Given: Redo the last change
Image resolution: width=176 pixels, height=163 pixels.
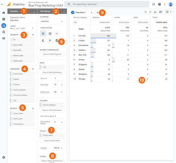Looking at the screenshot, I should (150, 12).
